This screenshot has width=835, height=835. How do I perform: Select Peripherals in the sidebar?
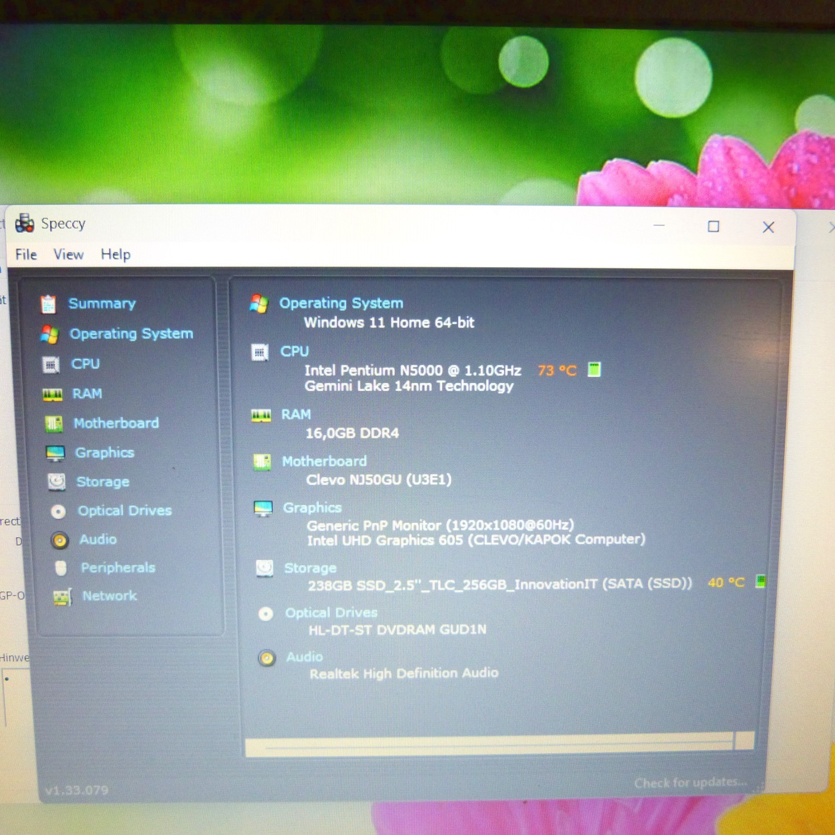(x=118, y=567)
